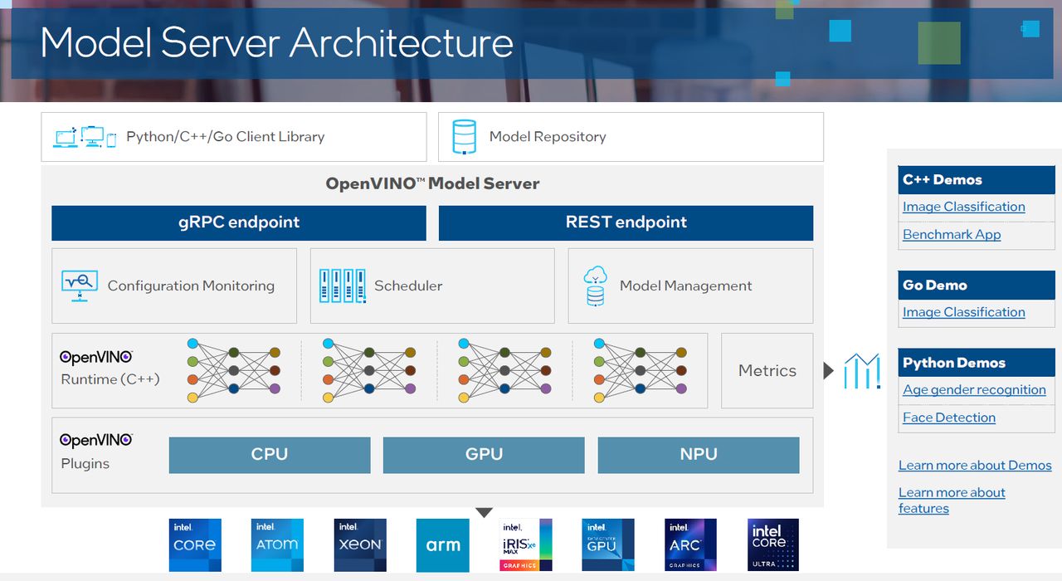The height and width of the screenshot is (581, 1062).
Task: Open the Benchmark App link
Action: pyautogui.click(x=952, y=234)
